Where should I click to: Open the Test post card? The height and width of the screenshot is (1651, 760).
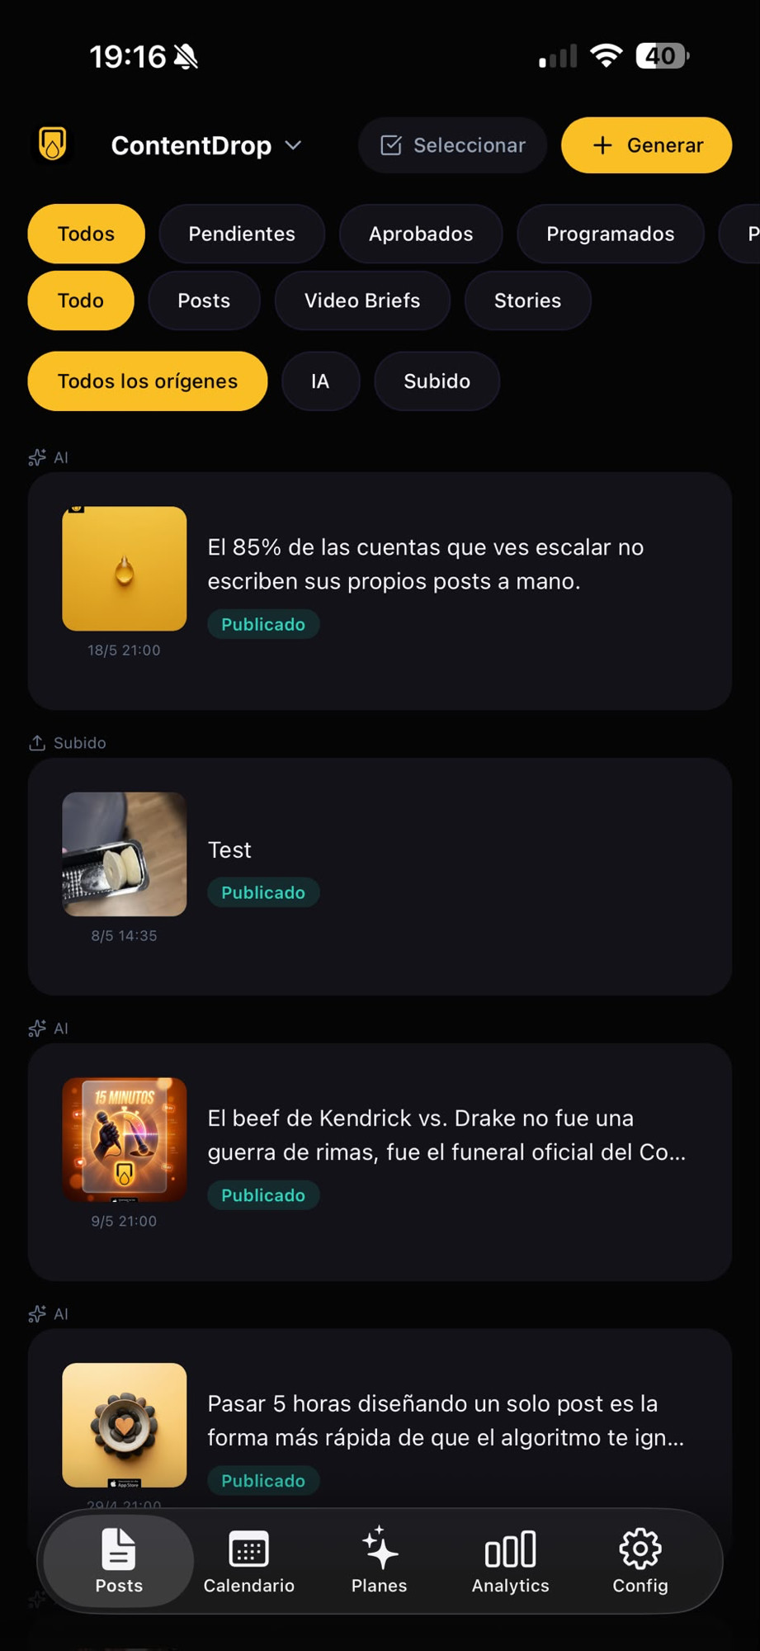tap(380, 877)
